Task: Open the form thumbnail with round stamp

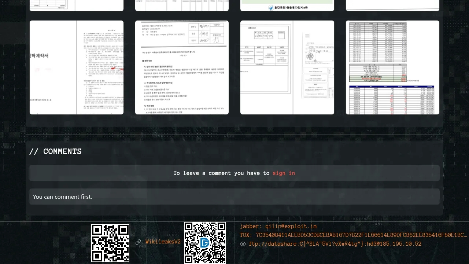Action: pos(287,67)
